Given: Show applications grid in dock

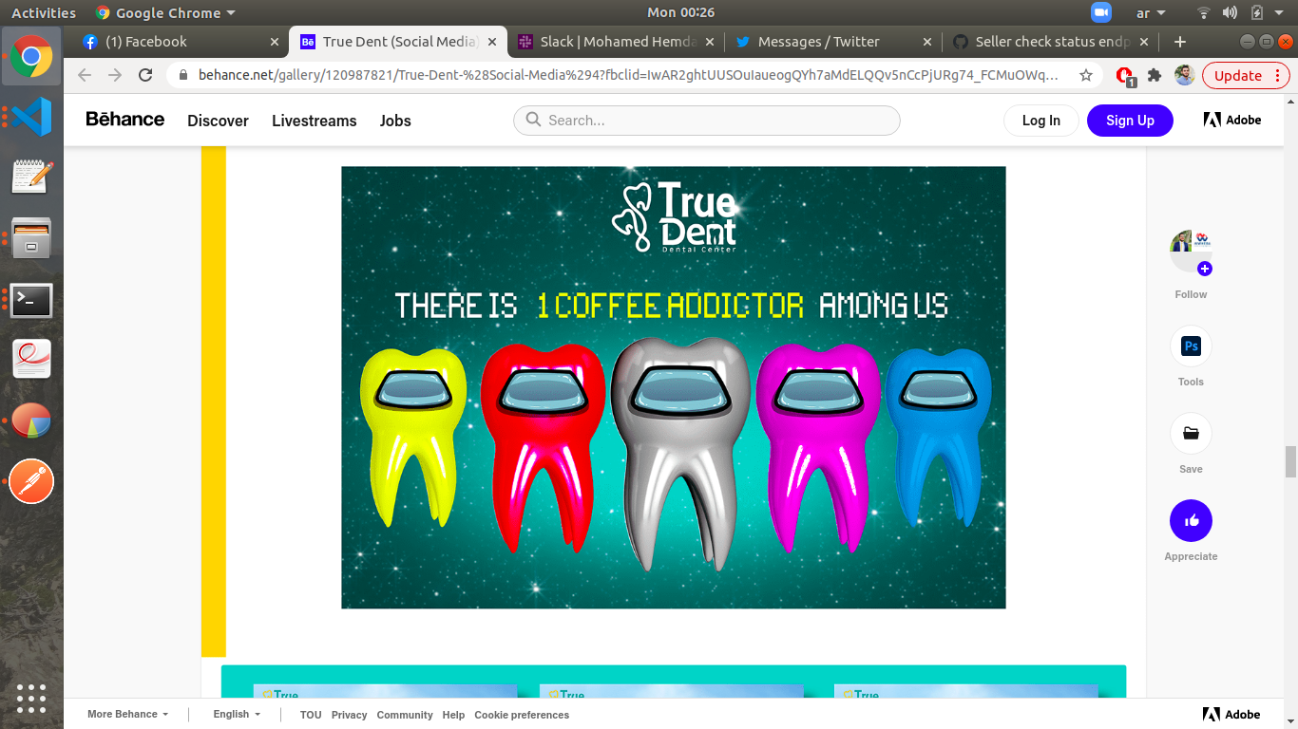Looking at the screenshot, I should [x=31, y=698].
